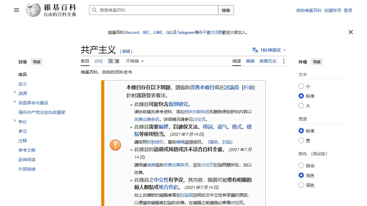Expand the 各国革命与建设 section
The image size is (367, 206).
tap(15, 102)
